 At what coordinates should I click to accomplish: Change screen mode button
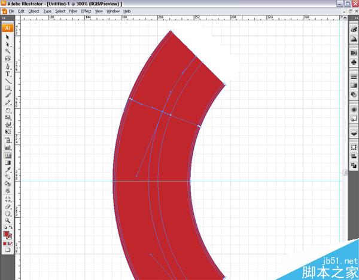(8, 250)
